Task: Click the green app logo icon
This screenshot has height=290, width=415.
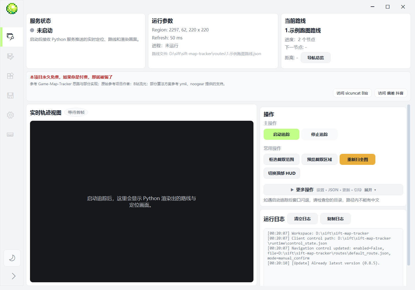Action: pyautogui.click(x=12, y=9)
